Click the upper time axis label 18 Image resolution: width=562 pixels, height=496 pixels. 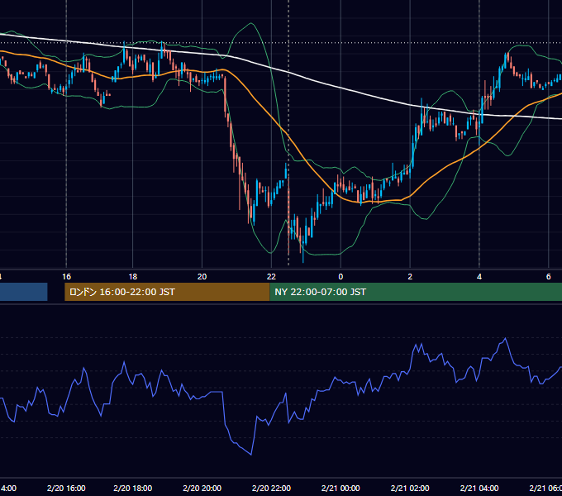132,277
